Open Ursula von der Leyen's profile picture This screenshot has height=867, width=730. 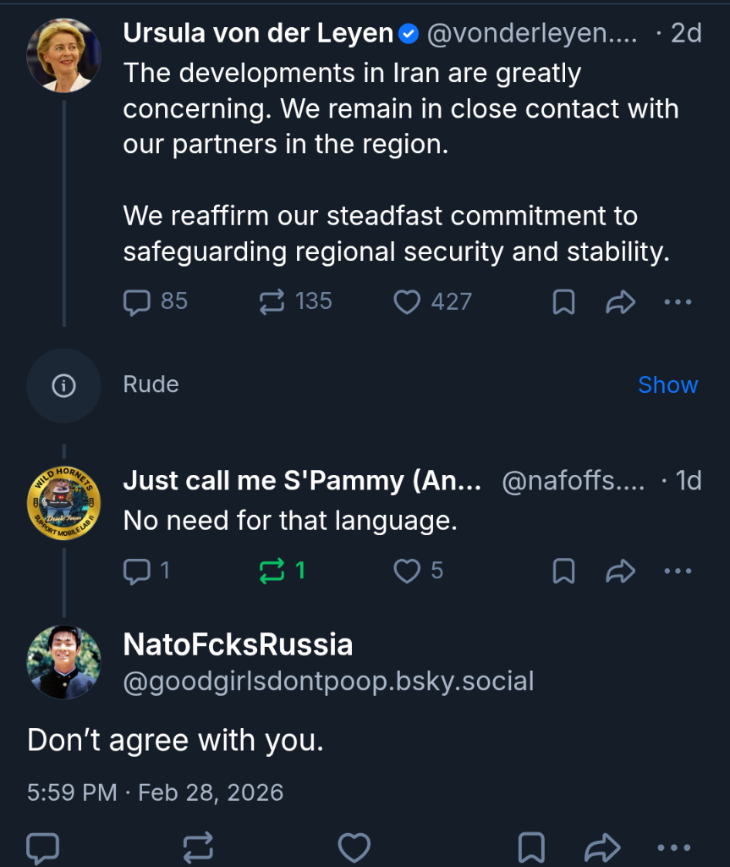(x=63, y=54)
